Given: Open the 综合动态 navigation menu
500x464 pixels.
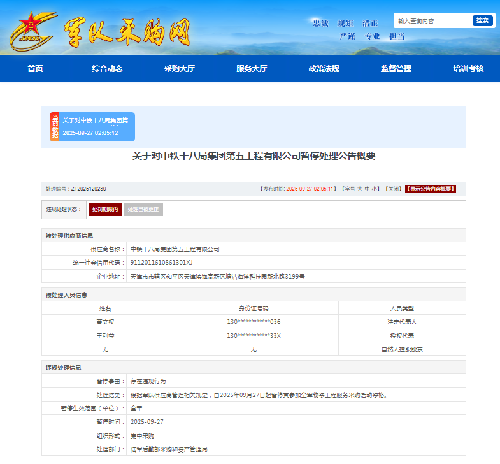Looking at the screenshot, I should point(107,69).
